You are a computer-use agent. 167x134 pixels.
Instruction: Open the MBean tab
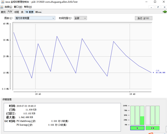[x=38, y=12]
